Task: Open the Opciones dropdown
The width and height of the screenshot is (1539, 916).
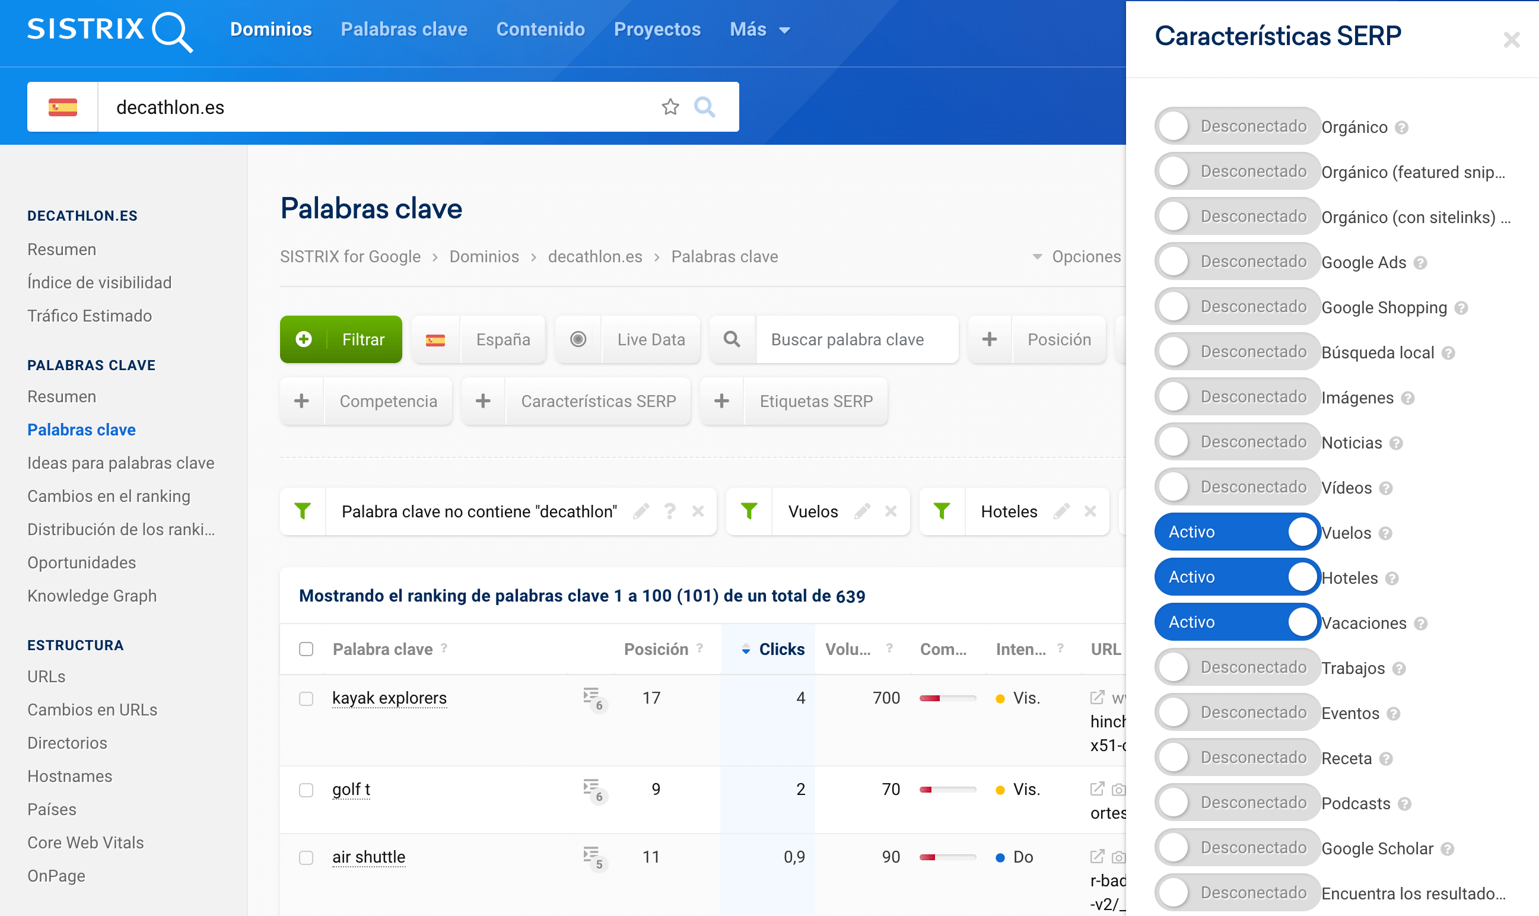Action: (x=1077, y=257)
